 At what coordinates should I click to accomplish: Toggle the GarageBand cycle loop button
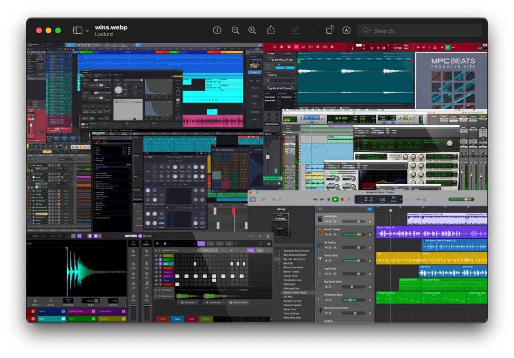pos(349,199)
